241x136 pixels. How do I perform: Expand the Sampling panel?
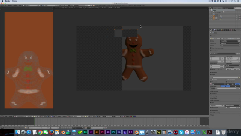pos(214,94)
